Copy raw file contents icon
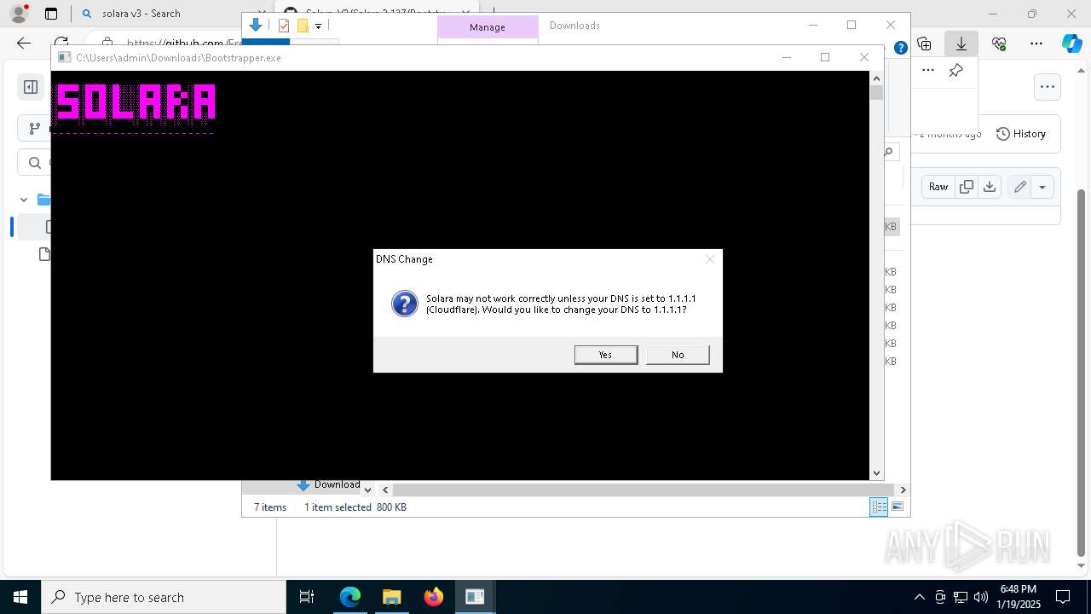This screenshot has height=614, width=1091. coord(967,187)
